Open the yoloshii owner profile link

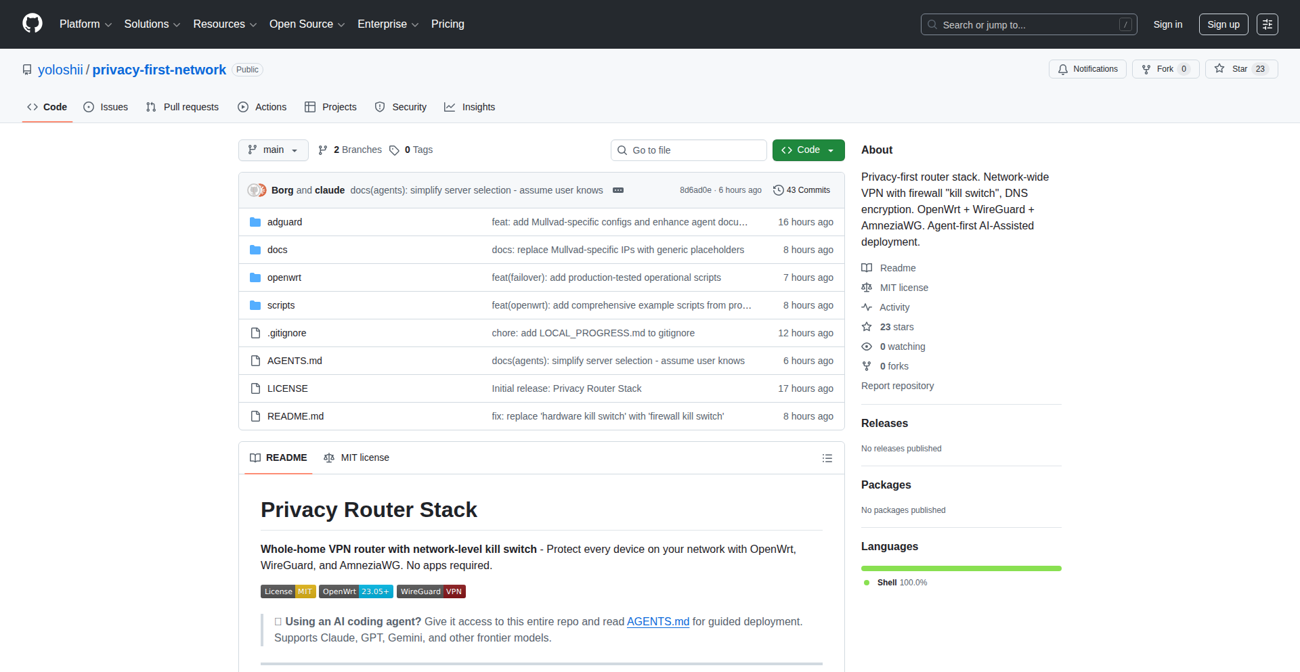[x=60, y=70]
